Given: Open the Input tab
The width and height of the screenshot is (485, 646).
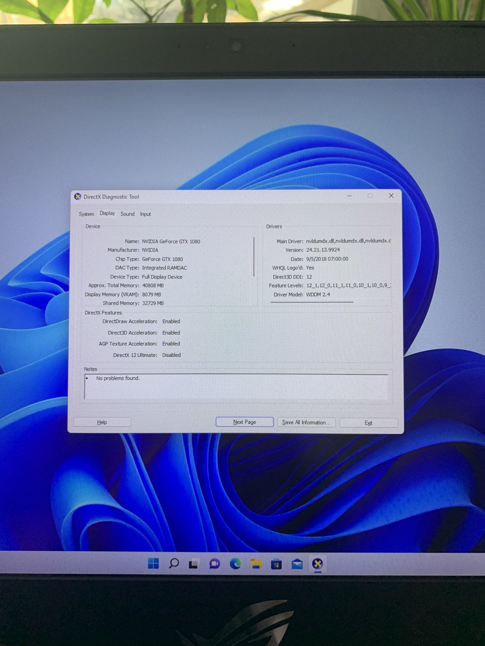Looking at the screenshot, I should pyautogui.click(x=145, y=214).
